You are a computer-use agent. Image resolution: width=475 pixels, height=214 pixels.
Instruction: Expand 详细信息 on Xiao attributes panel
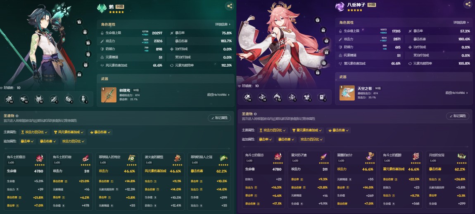point(223,24)
